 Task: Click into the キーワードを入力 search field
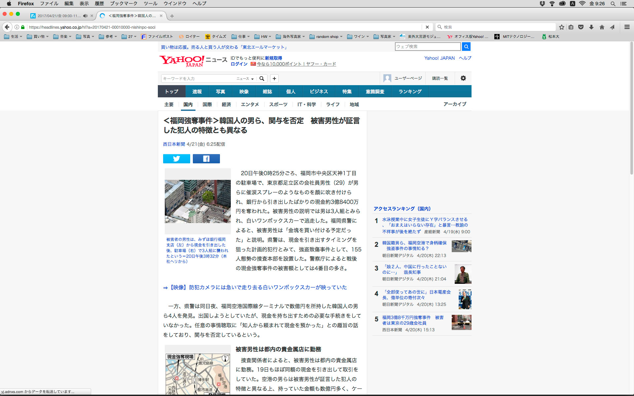(x=198, y=79)
